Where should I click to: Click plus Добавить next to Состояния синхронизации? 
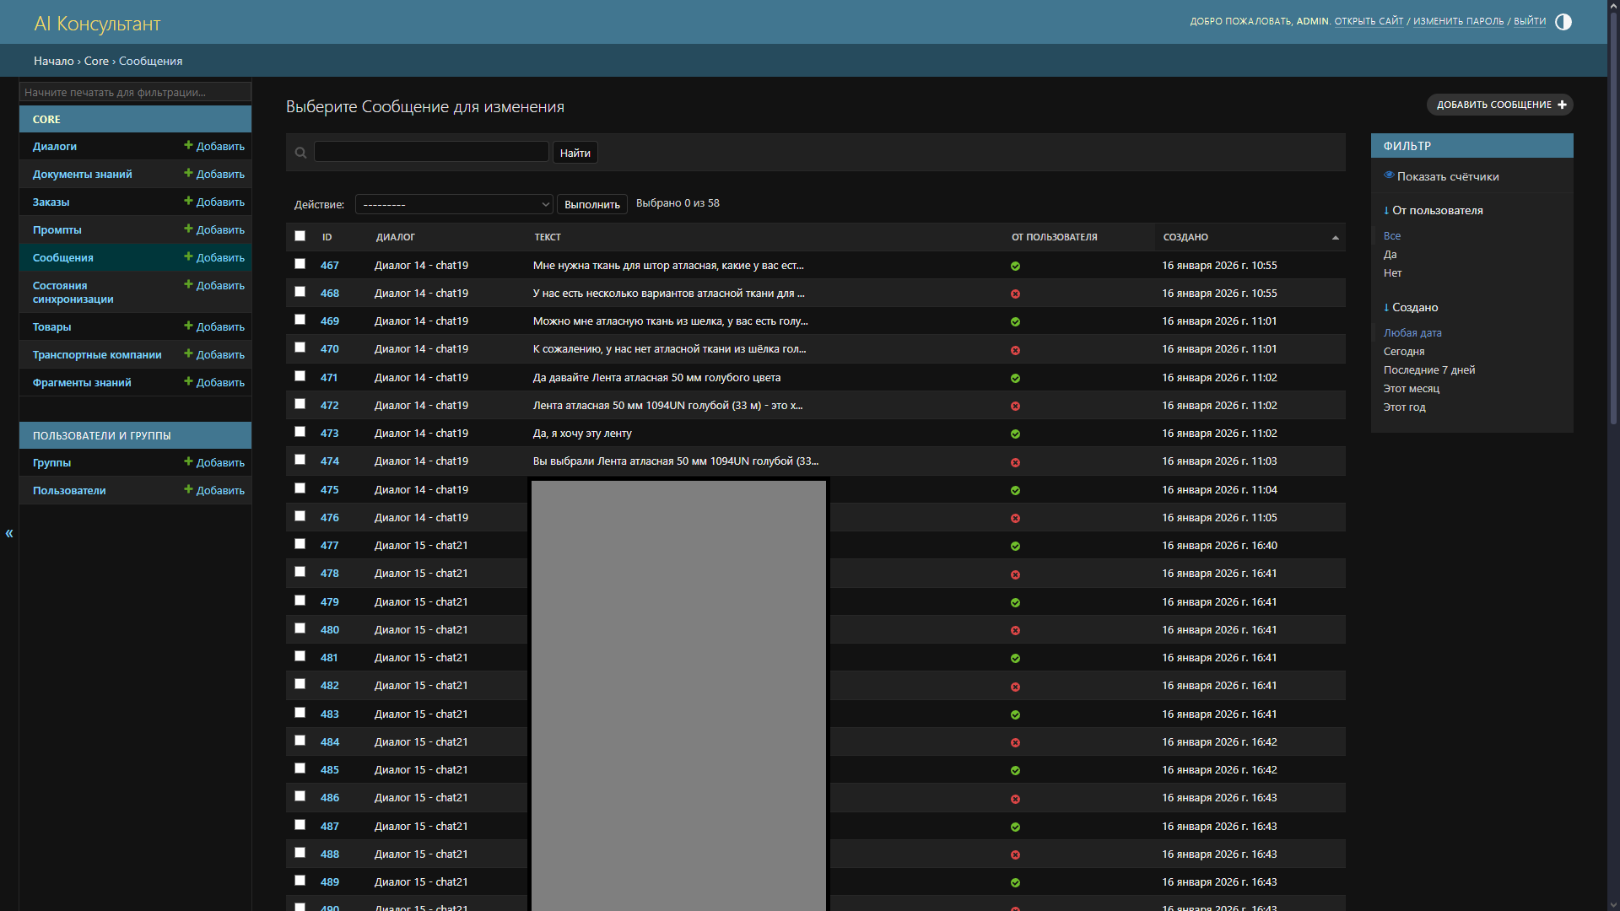point(214,285)
